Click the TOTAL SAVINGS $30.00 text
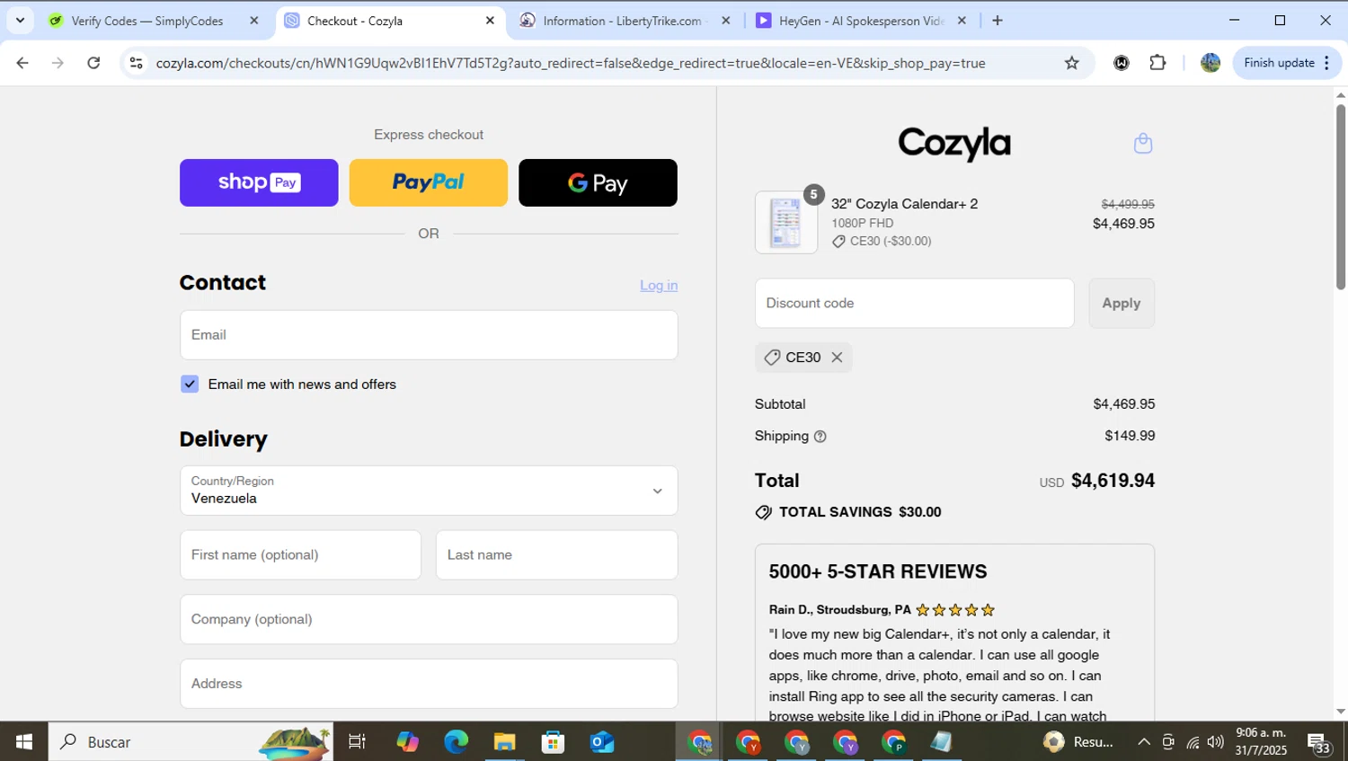Screen dimensions: 1348x761 pos(859,512)
